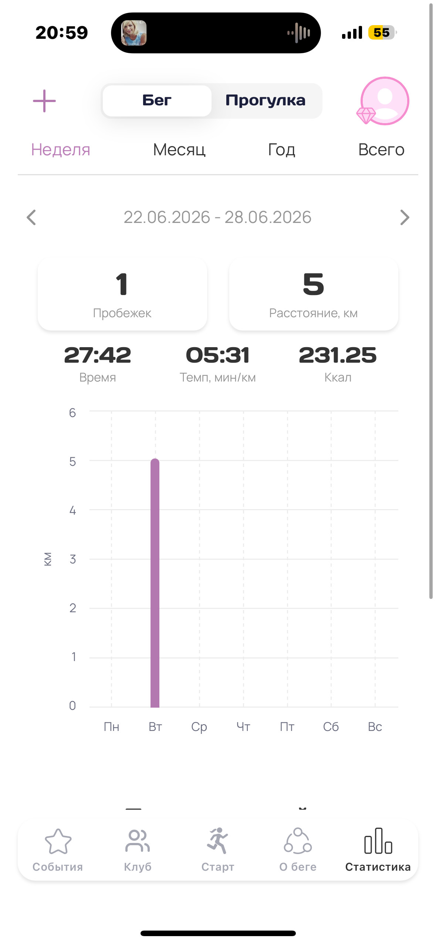This screenshot has width=436, height=945.
Task: Switch activity toggle to Бег
Action: pyautogui.click(x=157, y=101)
